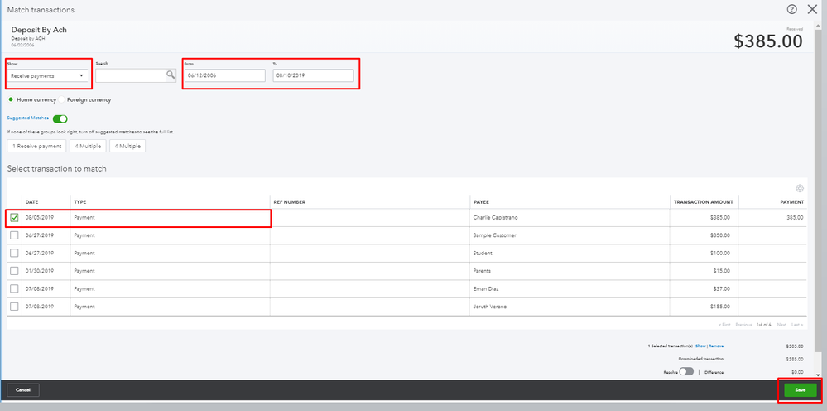
Task: Go to Last page of results
Action: click(x=797, y=325)
